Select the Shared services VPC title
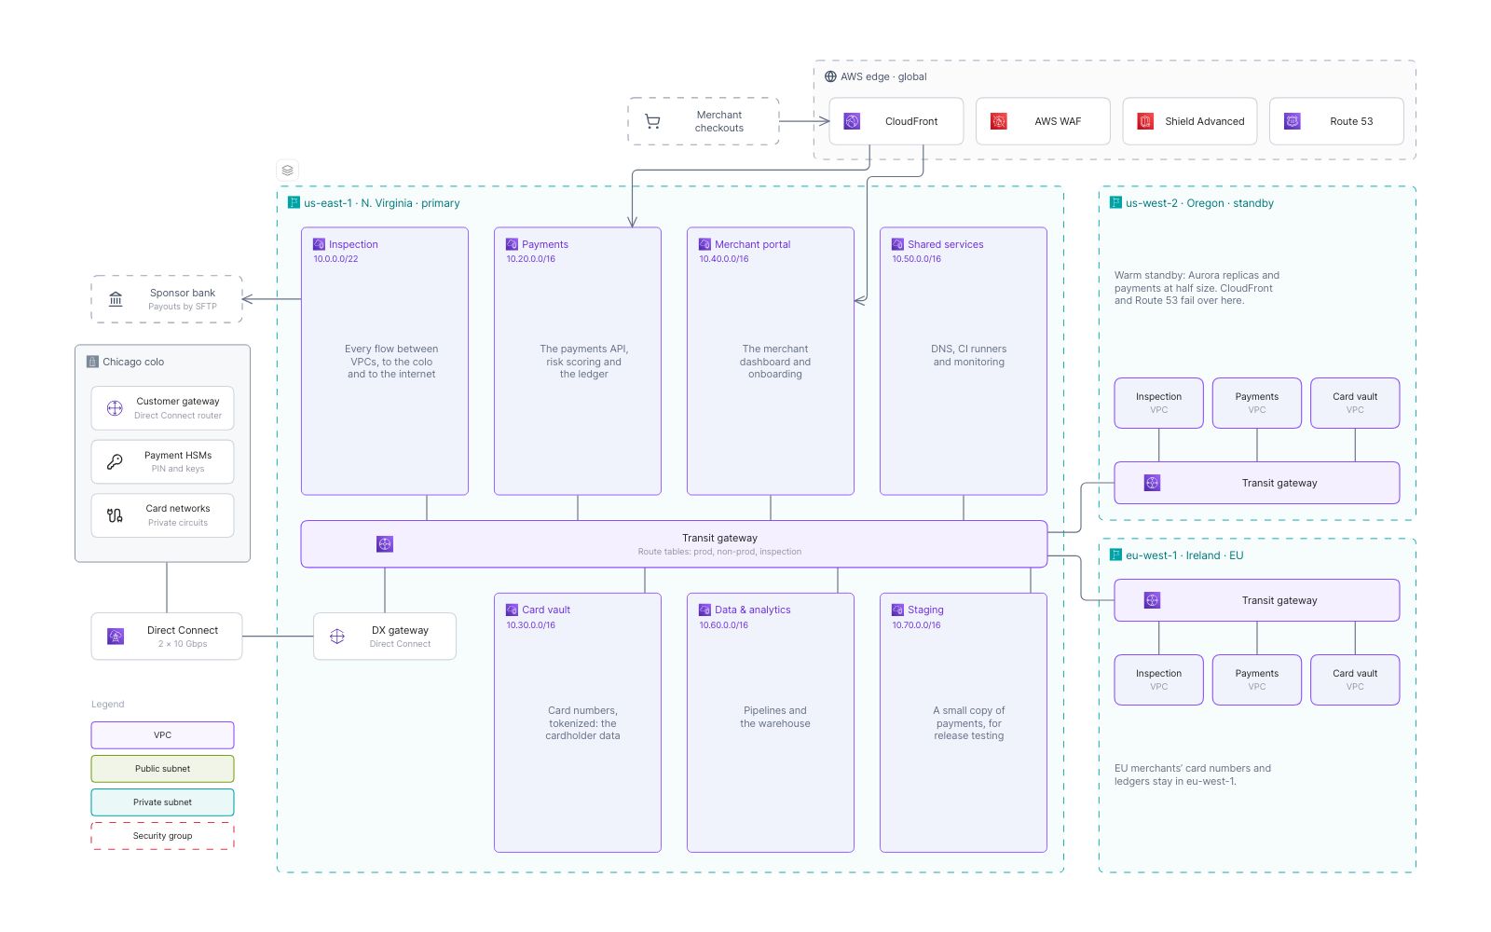Image resolution: width=1491 pixels, height=932 pixels. (x=945, y=244)
